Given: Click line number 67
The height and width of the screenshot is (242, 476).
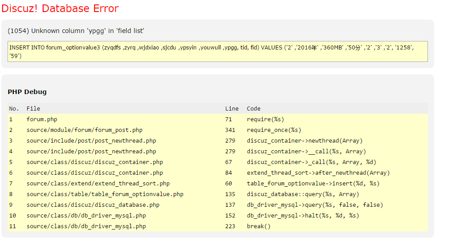Looking at the screenshot, I should tap(228, 162).
